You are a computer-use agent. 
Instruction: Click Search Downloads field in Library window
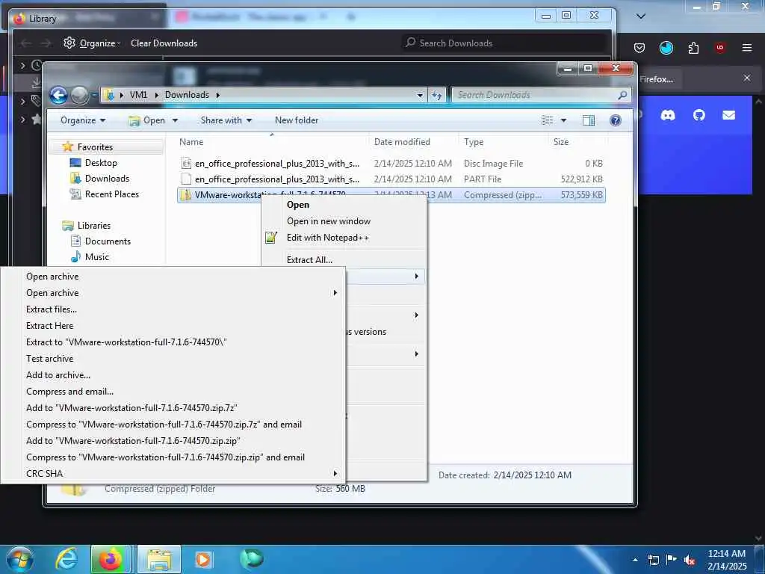pos(506,43)
